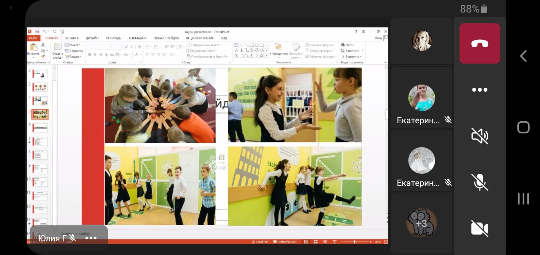This screenshot has height=255, width=540.
Task: Switch to the ДИЗАЙН ribbon tab
Action: [92, 38]
